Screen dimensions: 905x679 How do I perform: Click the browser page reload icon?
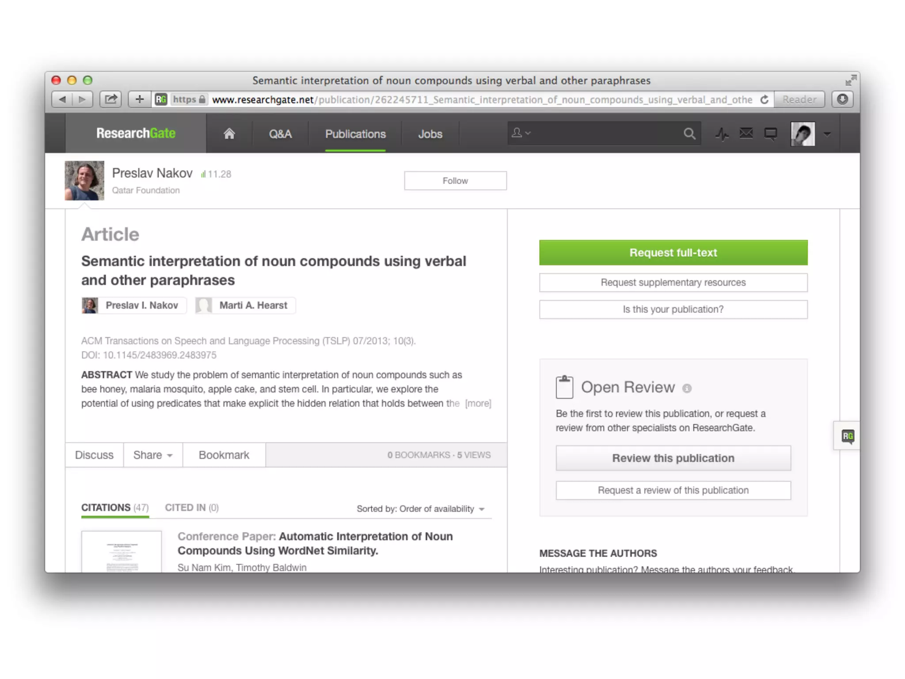pyautogui.click(x=764, y=99)
